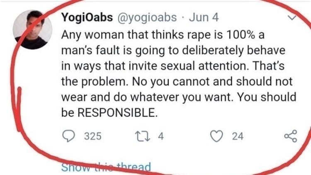Click the Jun 4 timestamp
311x175 pixels.
coord(203,18)
